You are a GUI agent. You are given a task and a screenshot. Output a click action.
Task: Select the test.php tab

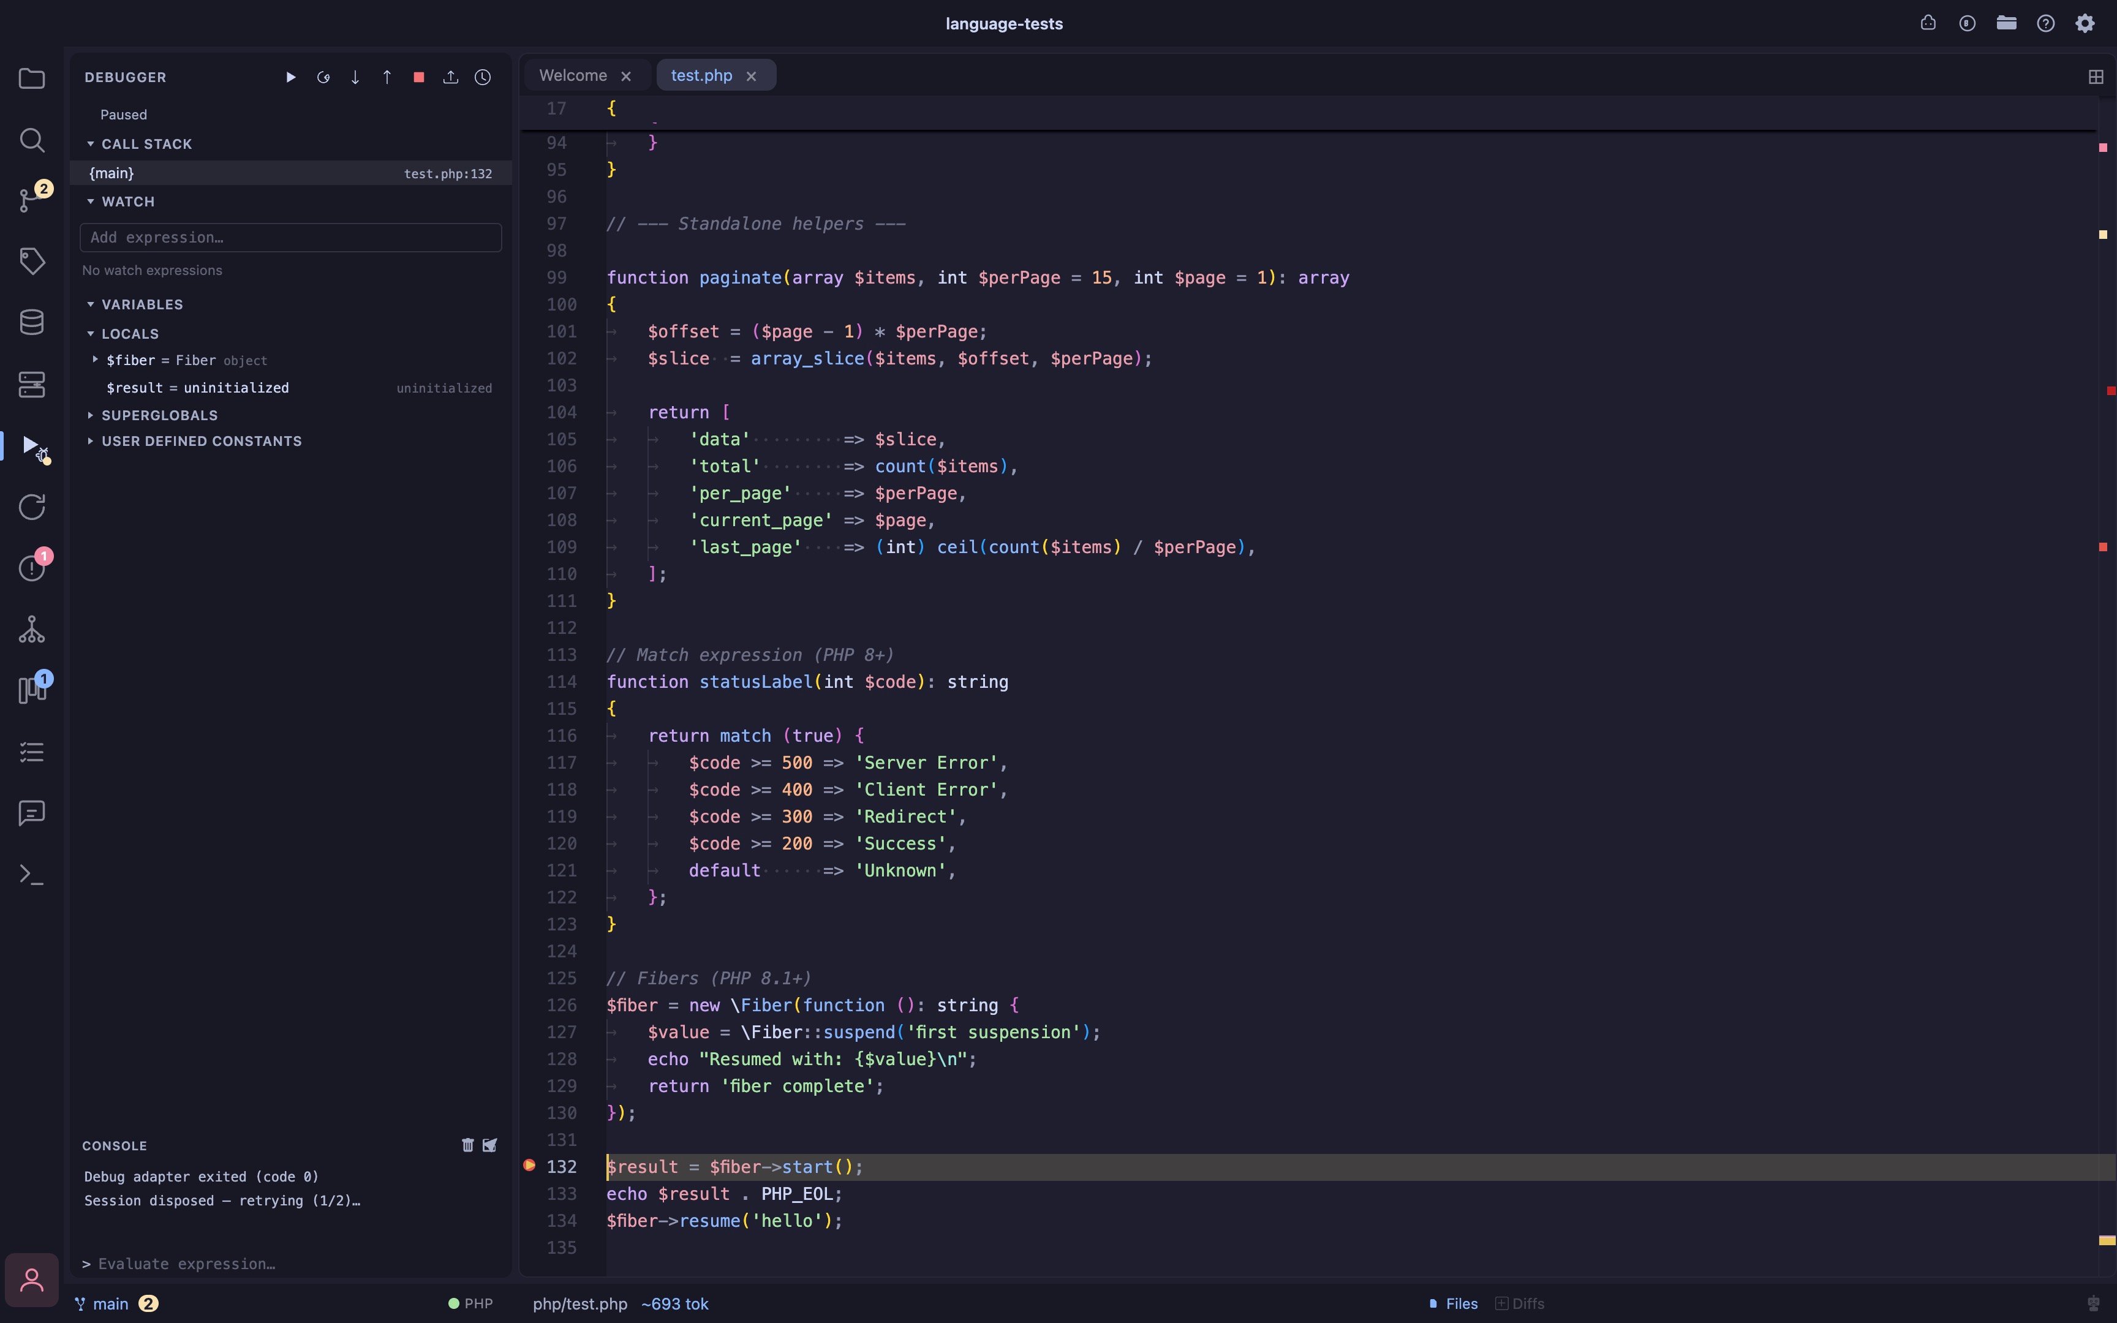[x=701, y=75]
